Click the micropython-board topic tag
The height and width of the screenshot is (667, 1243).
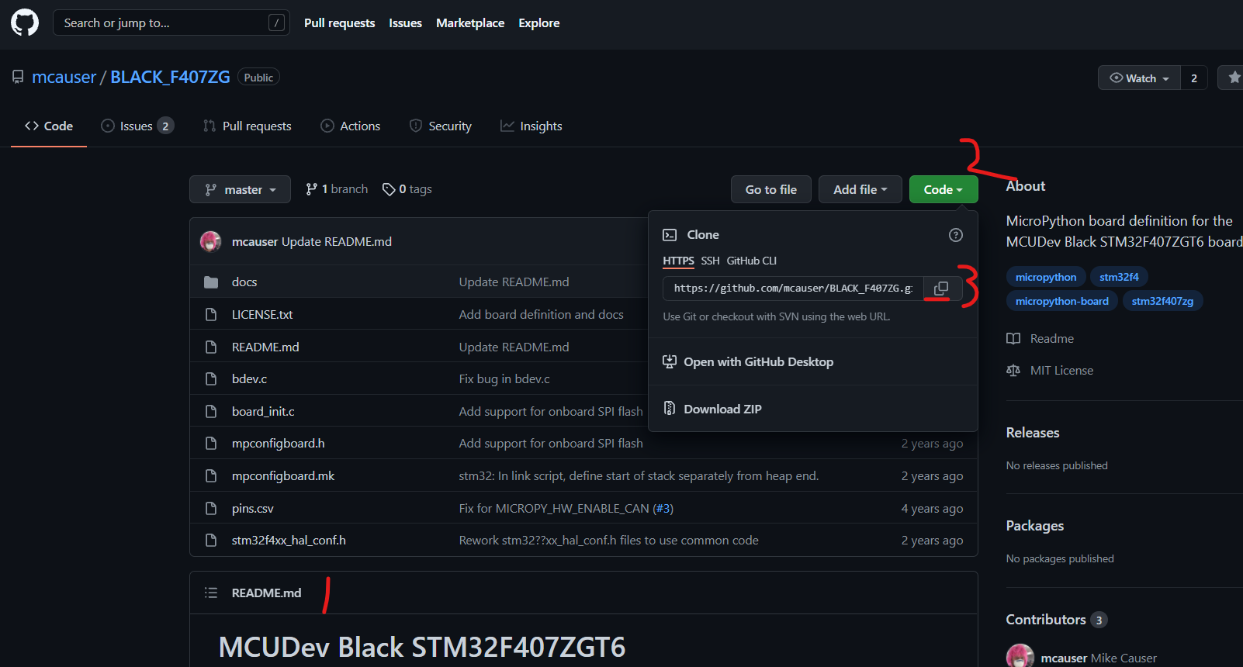pos(1062,301)
